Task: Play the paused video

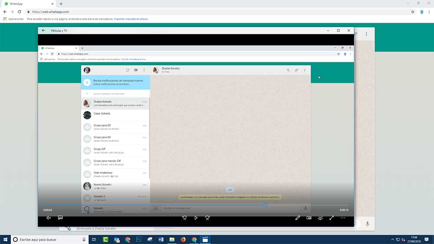Action: pos(196,218)
